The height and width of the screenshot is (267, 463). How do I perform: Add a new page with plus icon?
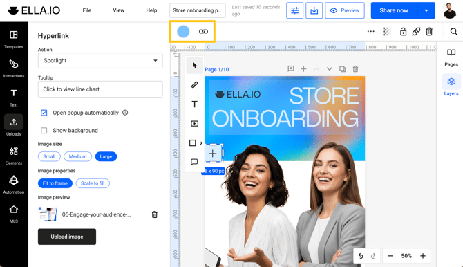[303, 69]
